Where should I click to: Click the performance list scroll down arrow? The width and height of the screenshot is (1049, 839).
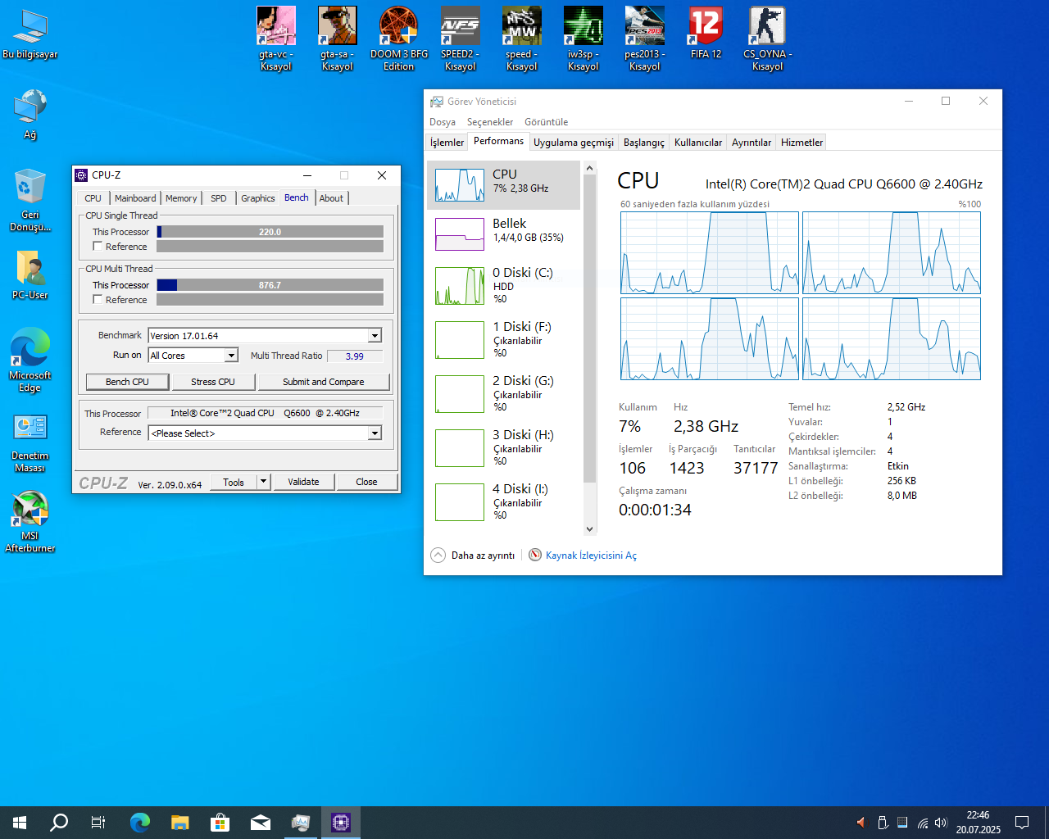[589, 529]
